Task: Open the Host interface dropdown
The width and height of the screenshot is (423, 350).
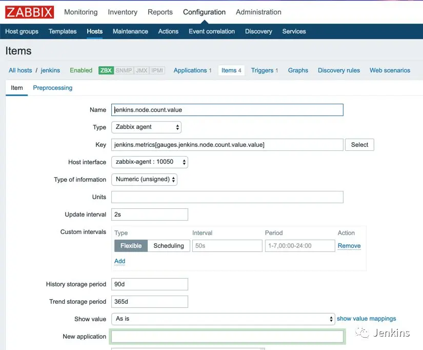Action: 149,162
